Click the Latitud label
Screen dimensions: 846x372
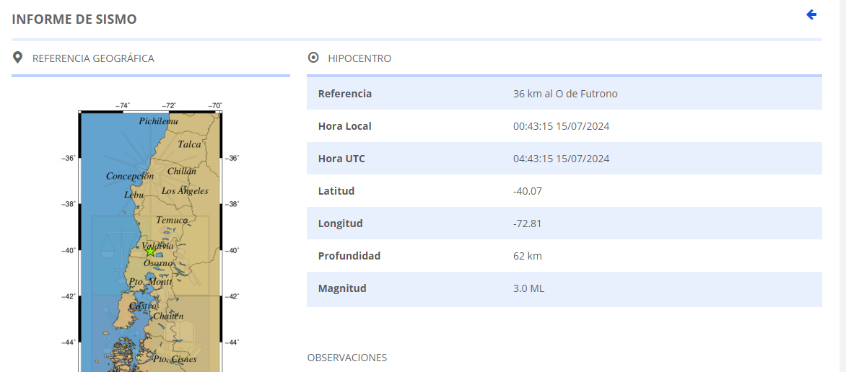[336, 191]
